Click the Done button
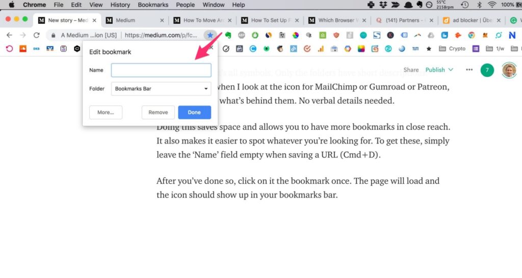The height and width of the screenshot is (278, 522). point(194,112)
